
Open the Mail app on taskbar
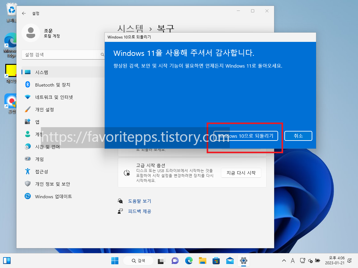pos(230,261)
